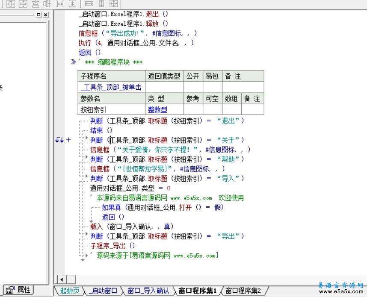Select the 窗口程序集1 tab
This screenshot has height=297, width=367.
(197, 291)
